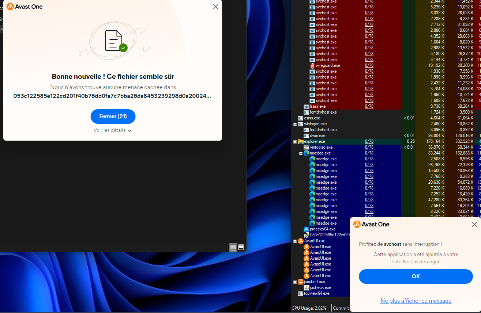This screenshot has width=481, height=313.
Task: Click the 0.25 CPU value for explorer.exe
Action: click(x=411, y=141)
